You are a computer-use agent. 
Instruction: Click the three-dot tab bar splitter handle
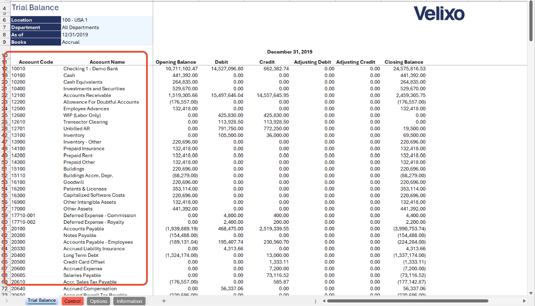315,301
